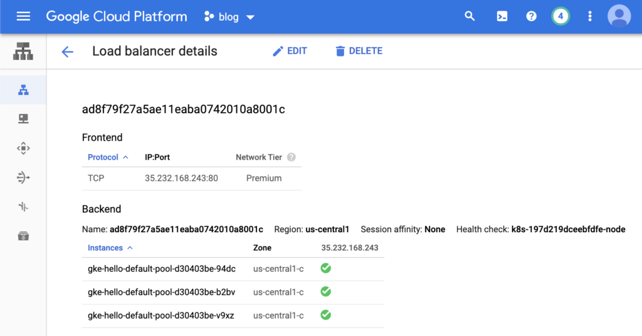Show notifications badge with number 4
The height and width of the screenshot is (336, 642).
[x=560, y=16]
